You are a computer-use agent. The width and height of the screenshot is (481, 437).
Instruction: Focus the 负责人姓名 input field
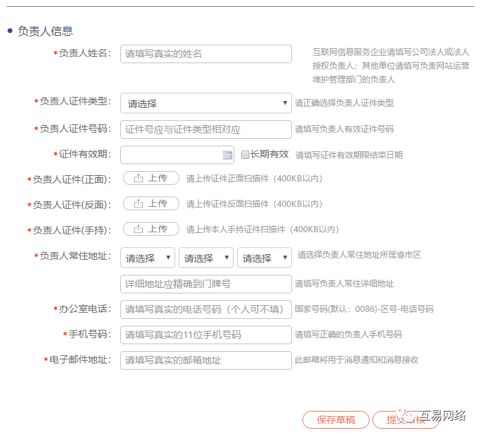(x=206, y=54)
